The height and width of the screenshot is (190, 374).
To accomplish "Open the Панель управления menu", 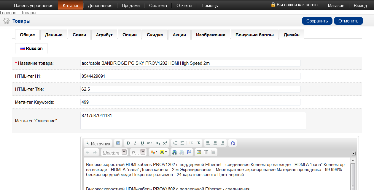I will click(x=34, y=6).
